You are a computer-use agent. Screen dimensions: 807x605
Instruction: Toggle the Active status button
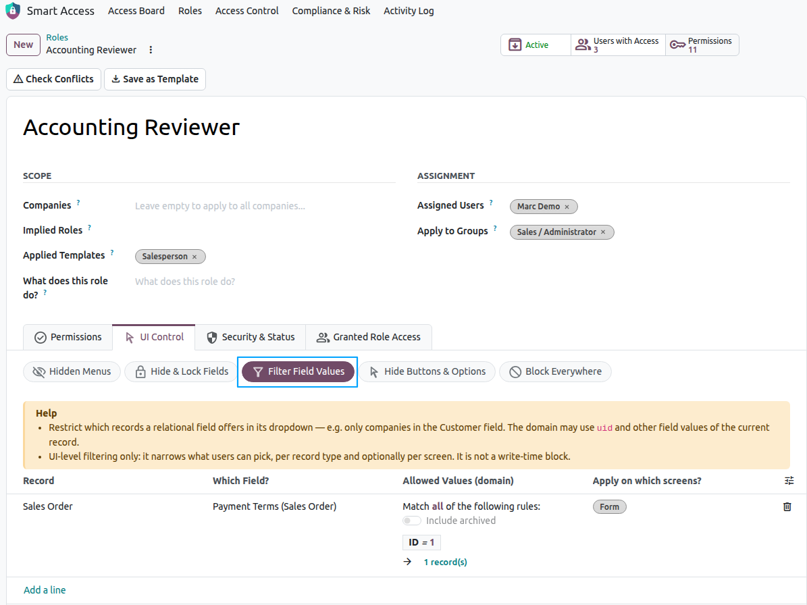click(536, 45)
